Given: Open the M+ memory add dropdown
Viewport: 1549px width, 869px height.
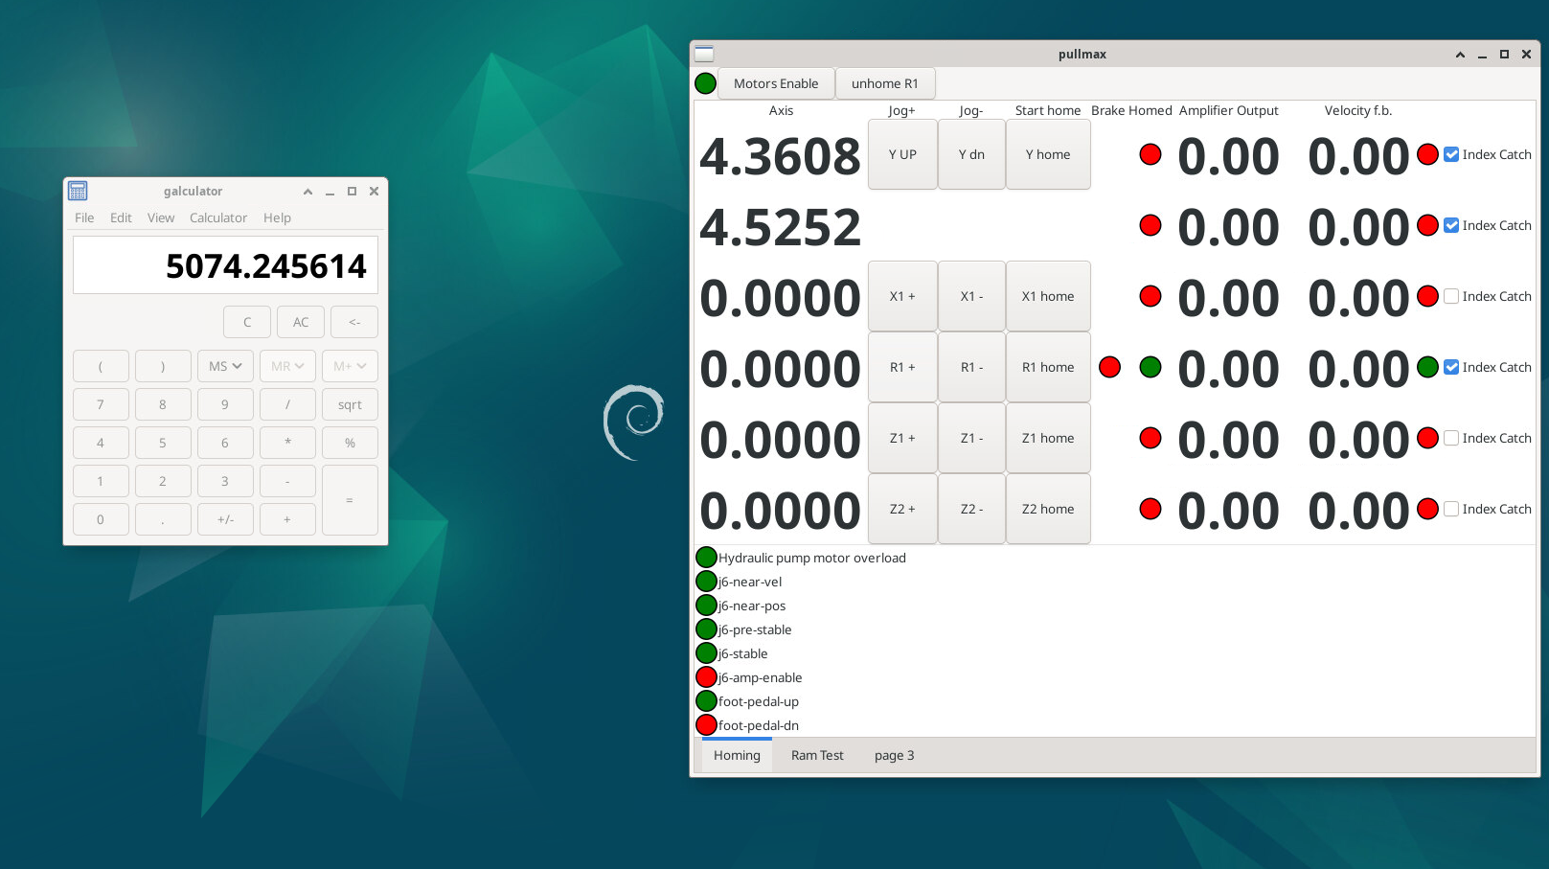Looking at the screenshot, I should click(350, 366).
